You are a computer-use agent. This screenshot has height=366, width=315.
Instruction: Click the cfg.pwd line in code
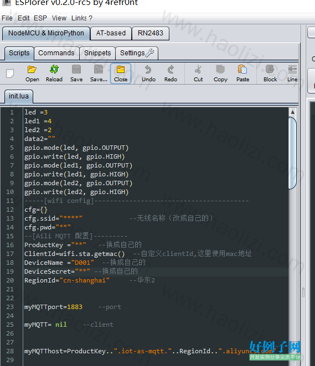[x=48, y=227]
